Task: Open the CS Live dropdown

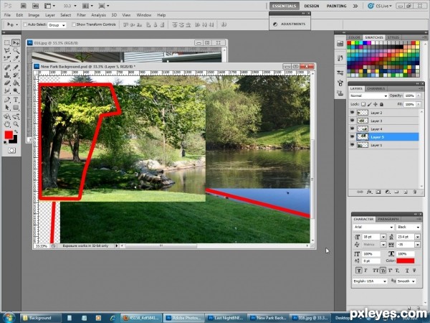Action: click(x=380, y=6)
